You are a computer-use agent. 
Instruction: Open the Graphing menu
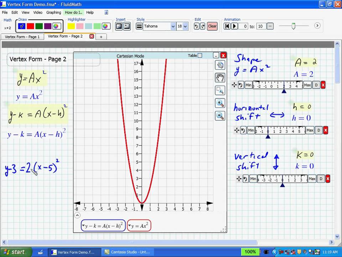click(x=54, y=12)
